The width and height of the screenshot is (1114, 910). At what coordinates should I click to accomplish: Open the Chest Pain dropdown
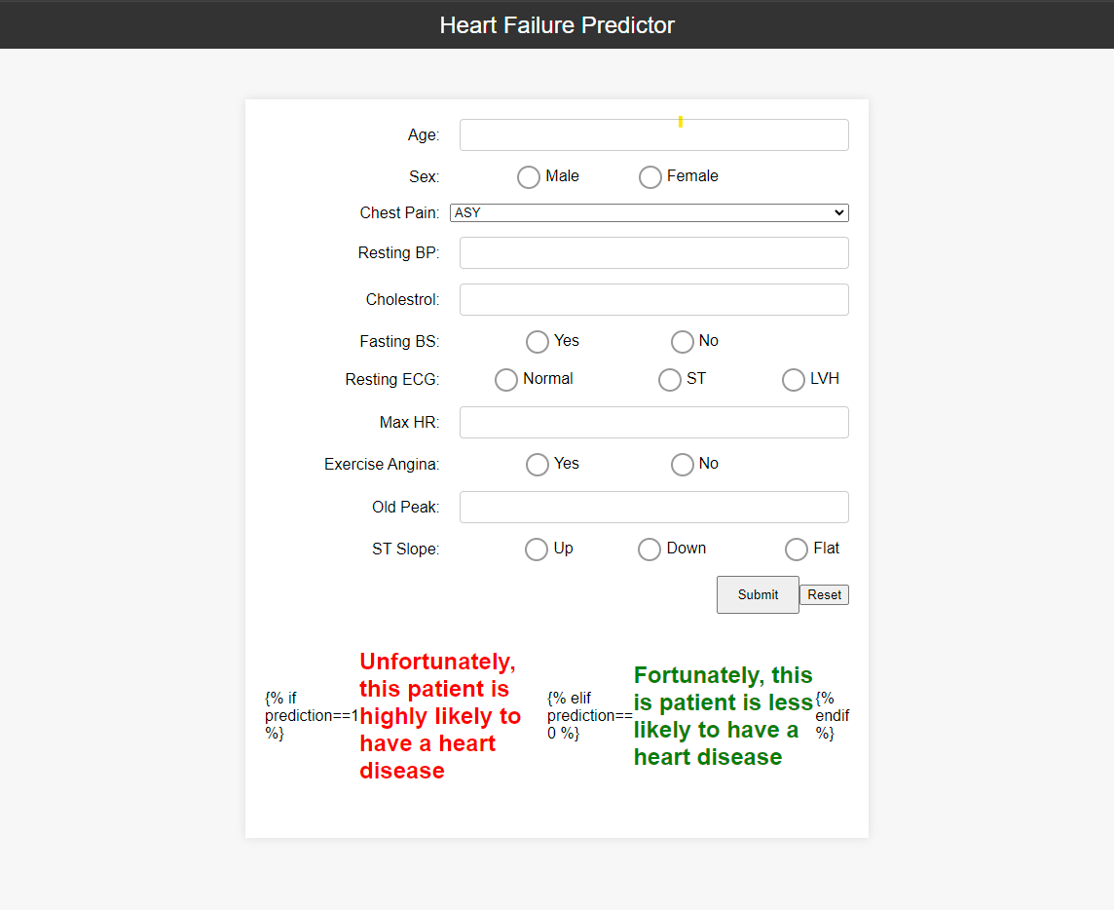tap(649, 212)
